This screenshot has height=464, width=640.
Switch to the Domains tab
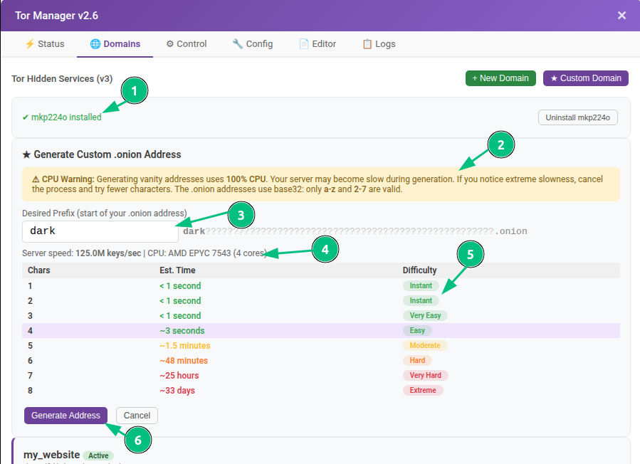click(115, 44)
